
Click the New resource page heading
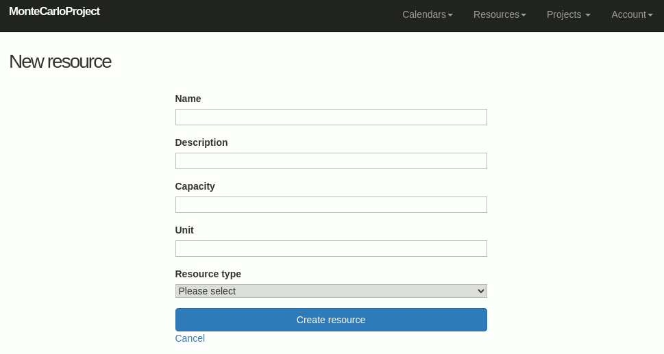coord(60,62)
